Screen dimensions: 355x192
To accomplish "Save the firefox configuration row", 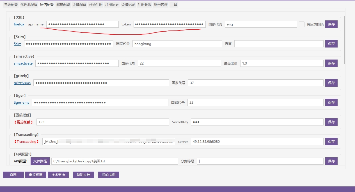I will 331,24.
